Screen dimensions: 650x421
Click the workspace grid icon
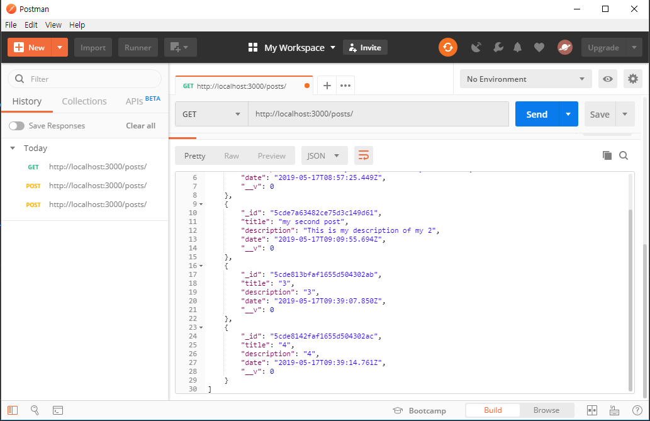(x=253, y=47)
